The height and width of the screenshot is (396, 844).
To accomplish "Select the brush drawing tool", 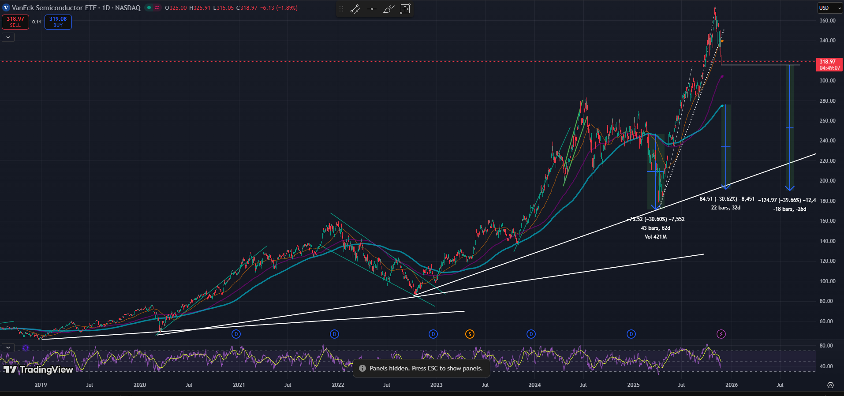I will click(x=388, y=9).
